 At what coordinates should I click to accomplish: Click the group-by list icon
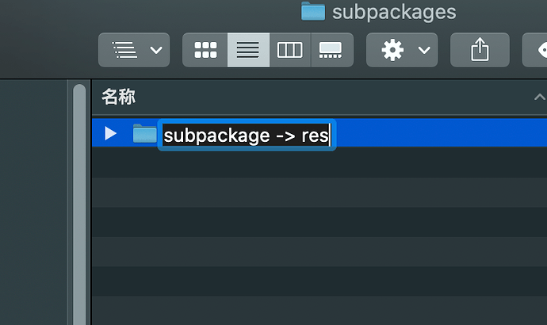click(x=125, y=50)
